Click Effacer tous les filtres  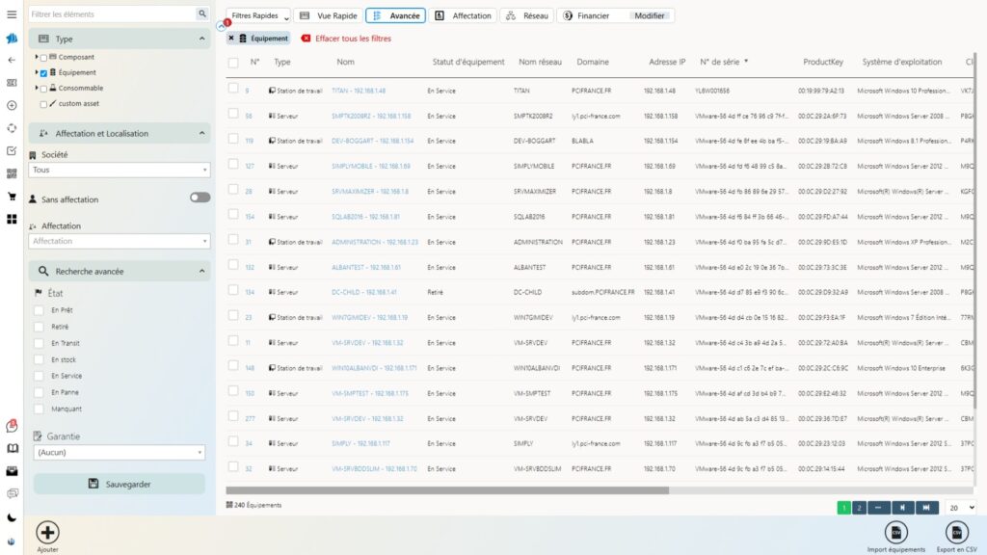[x=346, y=39]
